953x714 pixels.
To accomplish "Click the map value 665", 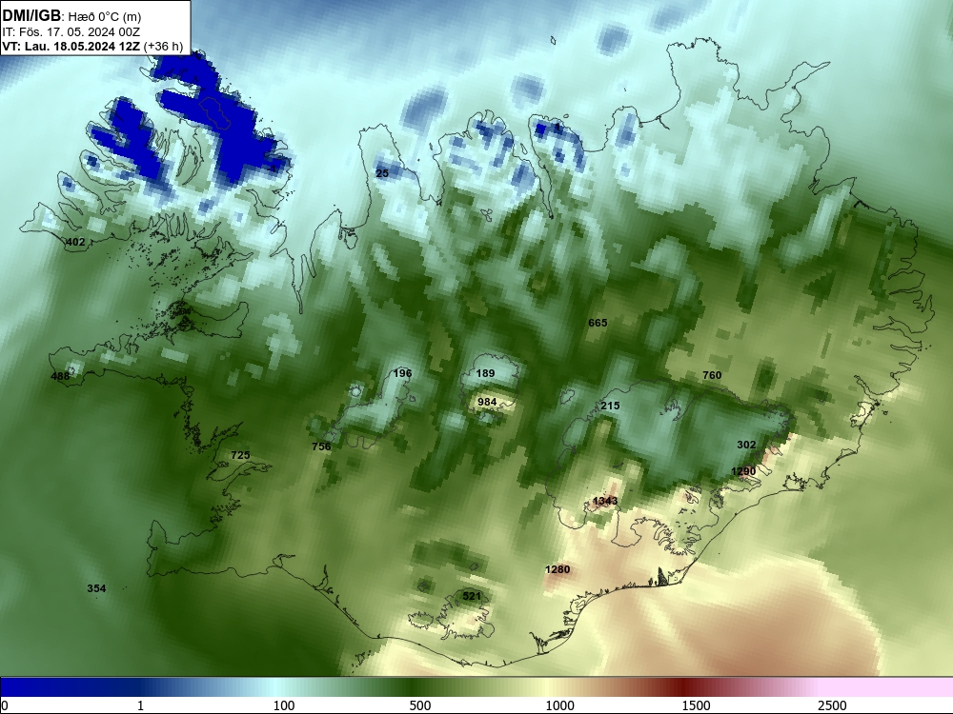I will 598,323.
